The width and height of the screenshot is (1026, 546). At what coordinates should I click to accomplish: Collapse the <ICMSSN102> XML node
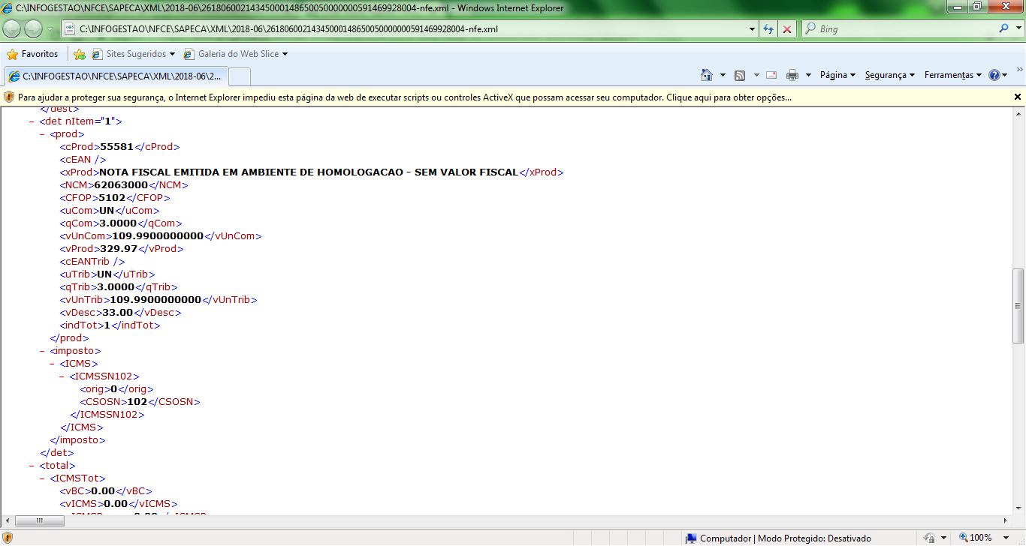[62, 376]
